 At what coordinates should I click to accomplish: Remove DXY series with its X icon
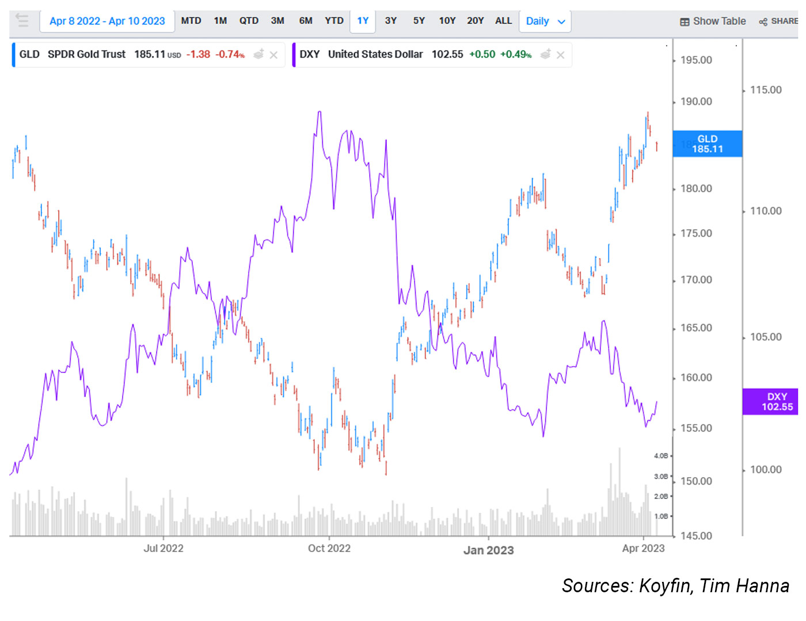561,55
